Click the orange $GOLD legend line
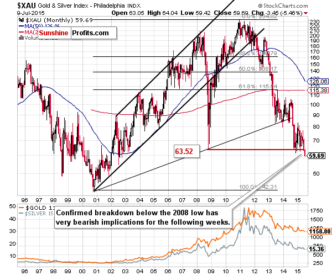The image size is (332, 276). (21, 207)
